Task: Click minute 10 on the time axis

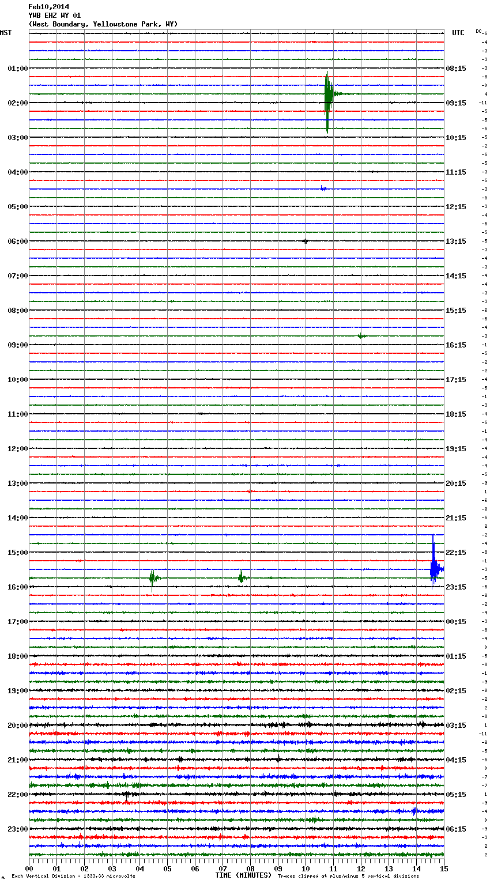Action: click(x=306, y=868)
